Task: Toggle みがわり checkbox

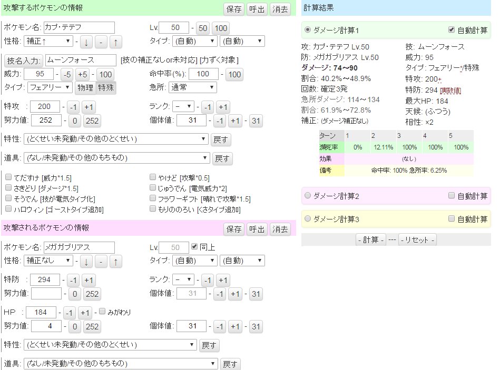Action: tap(102, 311)
